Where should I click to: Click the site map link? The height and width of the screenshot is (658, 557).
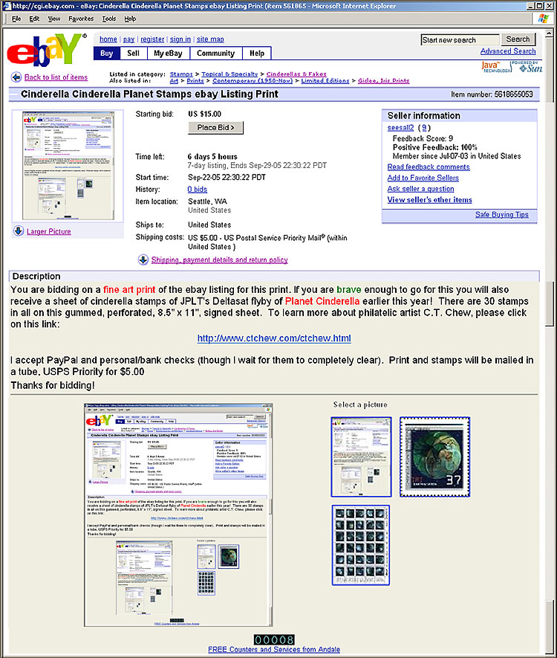(210, 39)
